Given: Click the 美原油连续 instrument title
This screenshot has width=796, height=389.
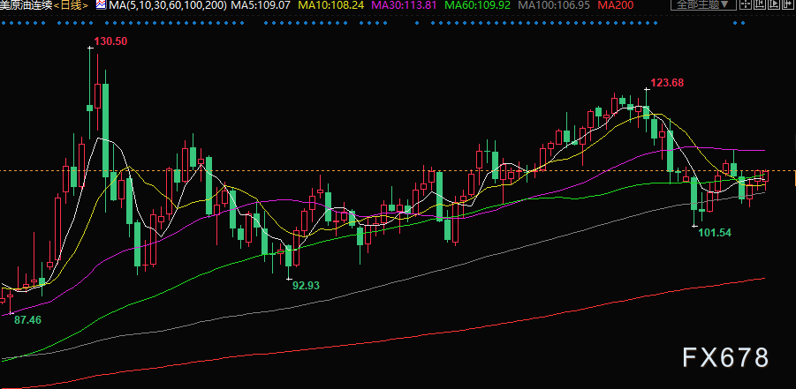Looking at the screenshot, I should [27, 5].
